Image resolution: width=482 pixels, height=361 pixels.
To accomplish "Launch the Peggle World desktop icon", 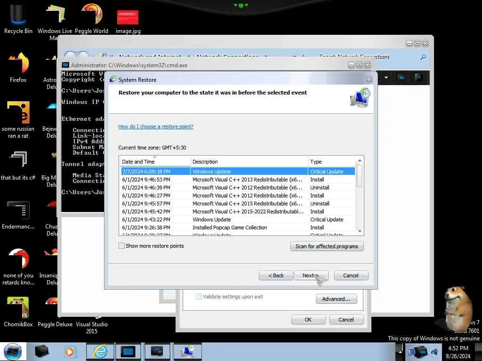I will (92, 18).
